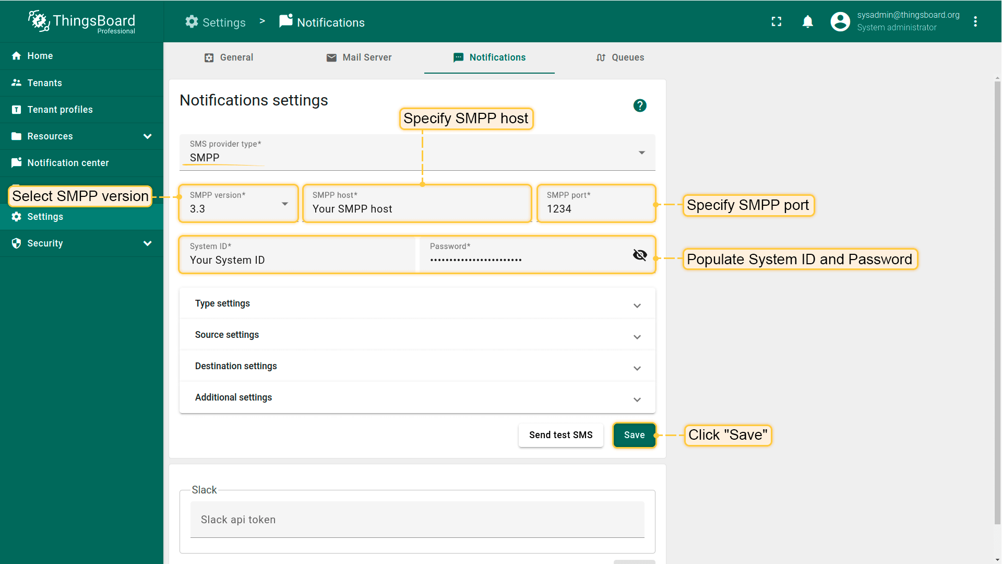This screenshot has height=564, width=1002.
Task: Click the Send test SMS button
Action: 560,435
